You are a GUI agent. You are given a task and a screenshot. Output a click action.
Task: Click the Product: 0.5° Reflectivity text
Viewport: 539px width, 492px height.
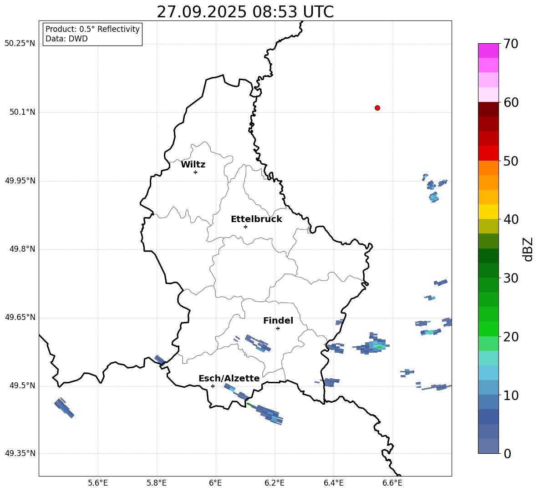point(92,29)
